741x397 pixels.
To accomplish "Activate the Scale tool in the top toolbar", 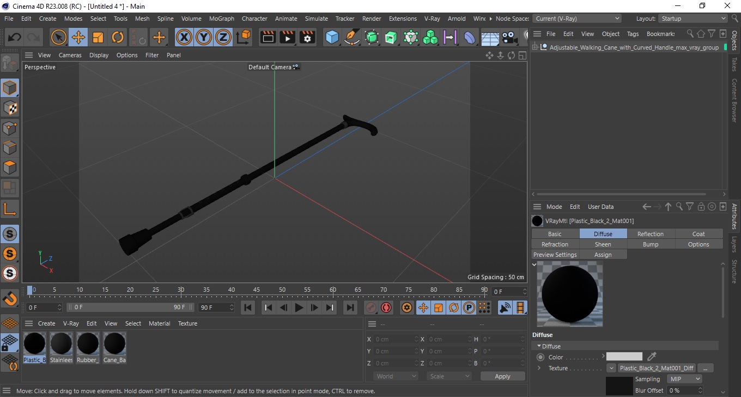I will pos(98,38).
